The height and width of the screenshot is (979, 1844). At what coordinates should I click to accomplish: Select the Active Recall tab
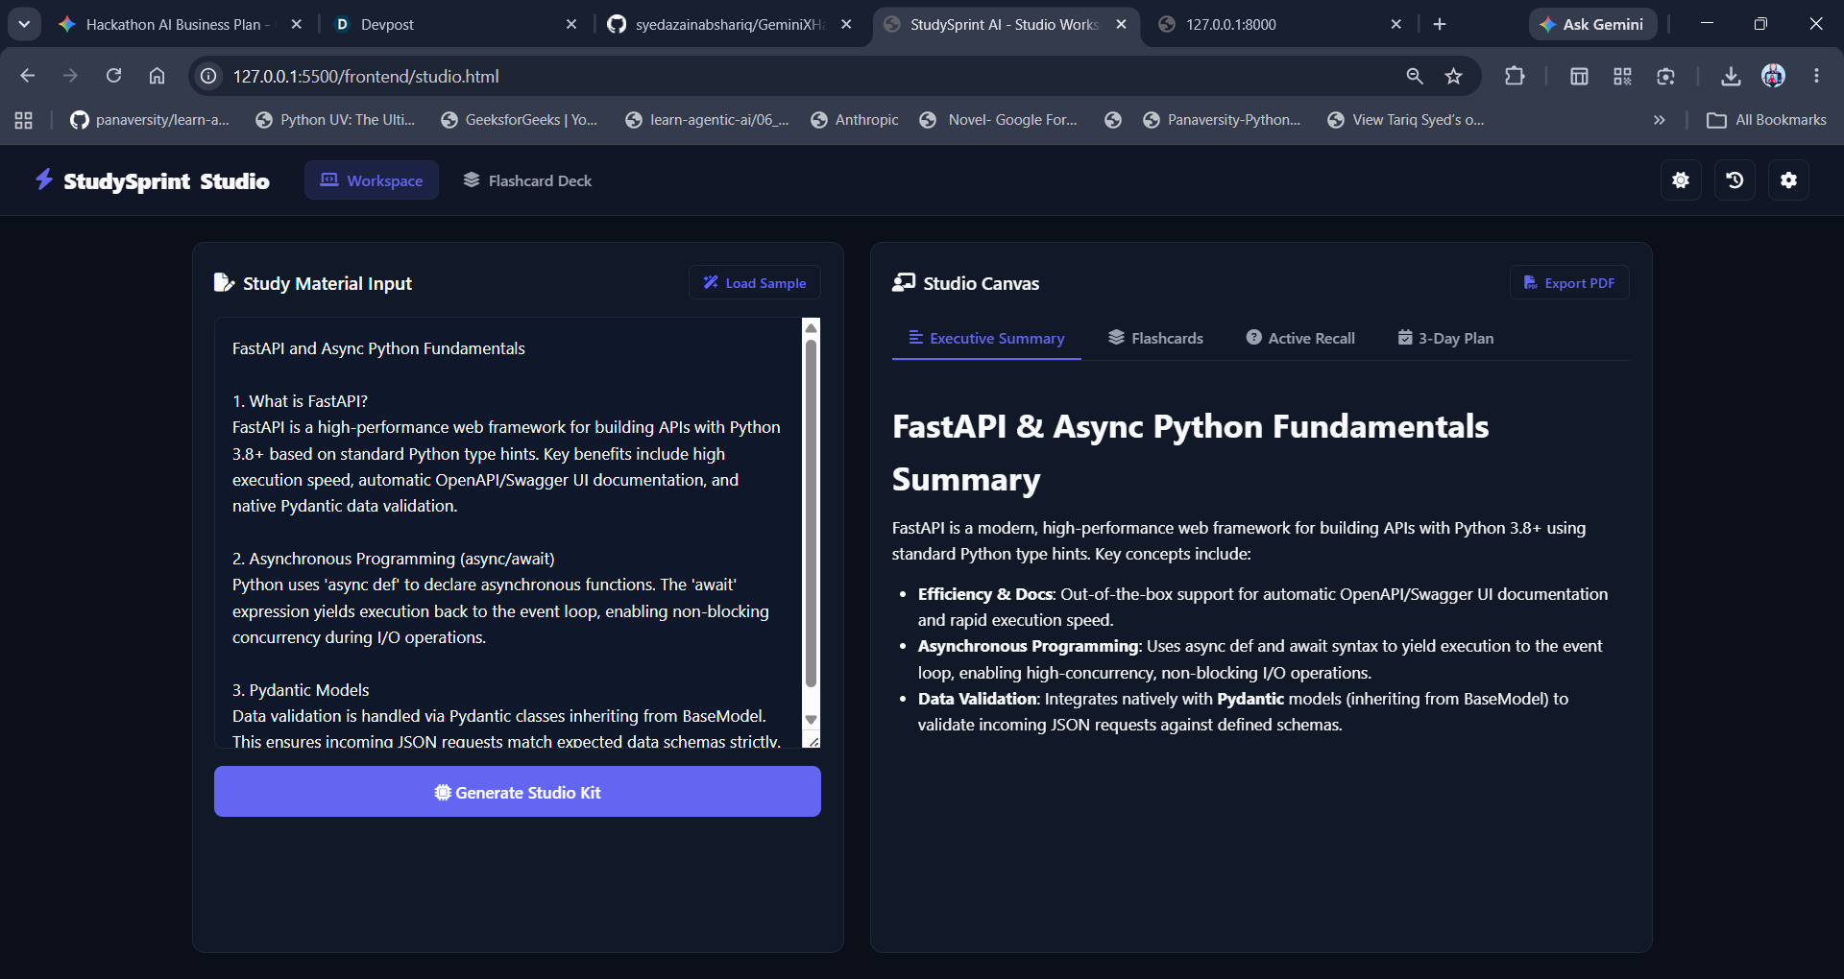1300,338
